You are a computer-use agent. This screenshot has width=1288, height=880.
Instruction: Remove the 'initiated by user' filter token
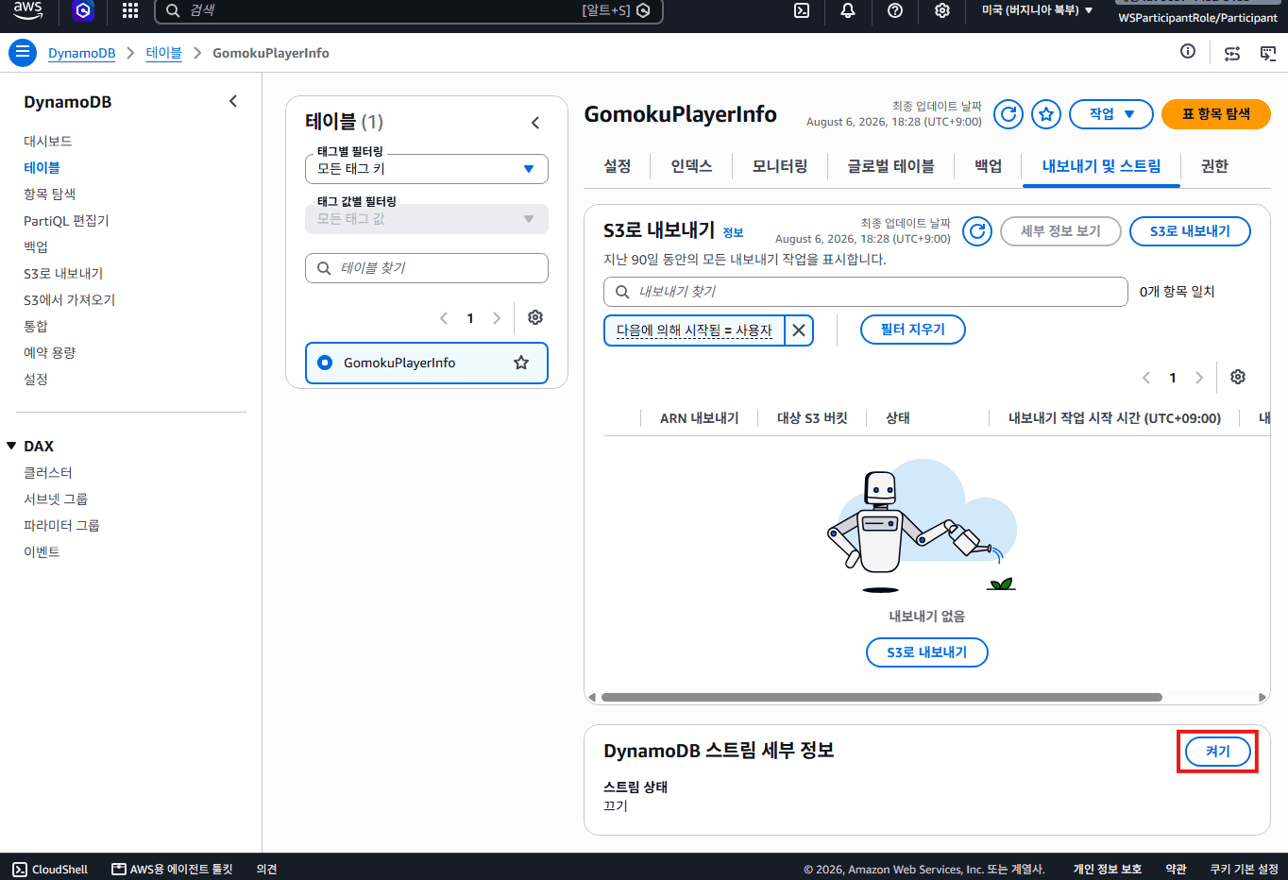(x=799, y=330)
